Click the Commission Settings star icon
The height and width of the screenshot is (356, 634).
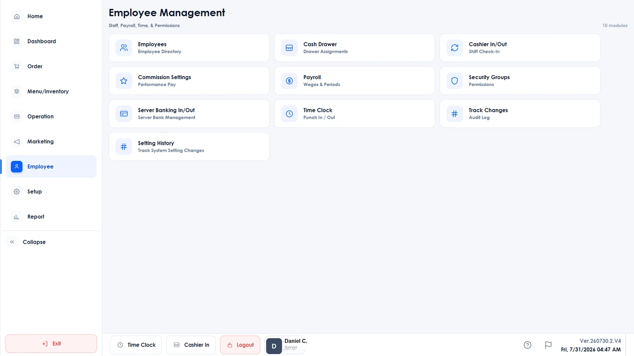point(124,81)
